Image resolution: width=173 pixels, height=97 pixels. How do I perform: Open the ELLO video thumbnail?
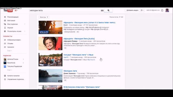[x=51, y=27]
